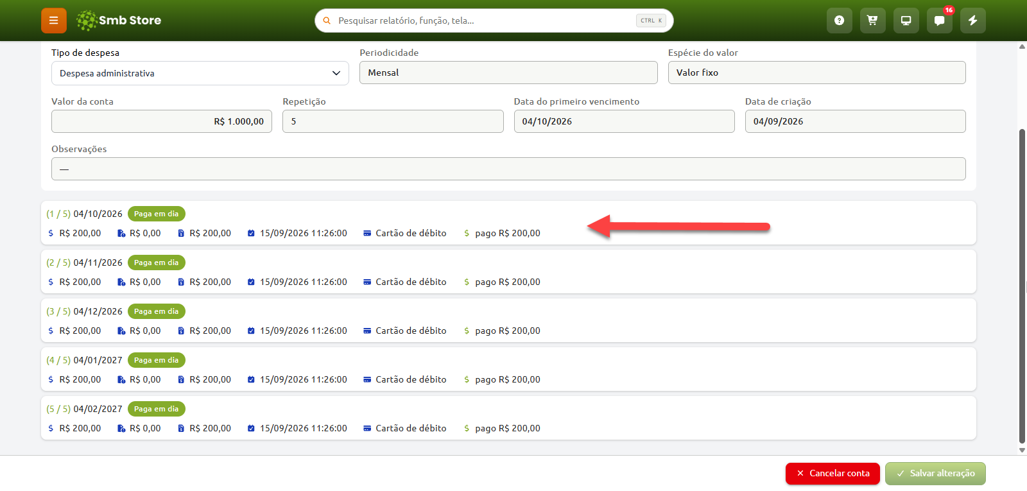This screenshot has height=491, width=1027.
Task: Open the Tipo de despesa dropdown
Action: [x=200, y=73]
